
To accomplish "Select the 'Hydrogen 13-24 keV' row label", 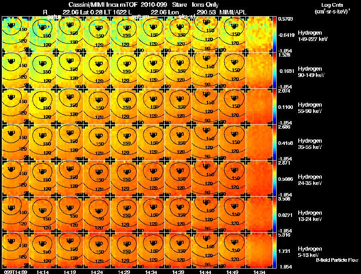I will point(310,216).
